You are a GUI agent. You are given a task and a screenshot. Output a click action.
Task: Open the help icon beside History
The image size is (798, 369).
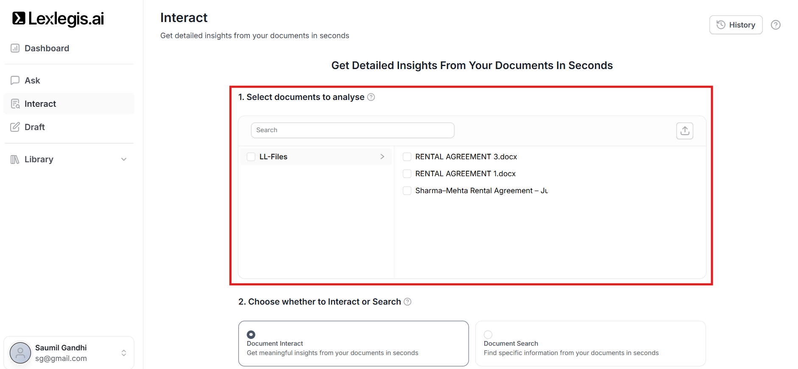point(776,25)
